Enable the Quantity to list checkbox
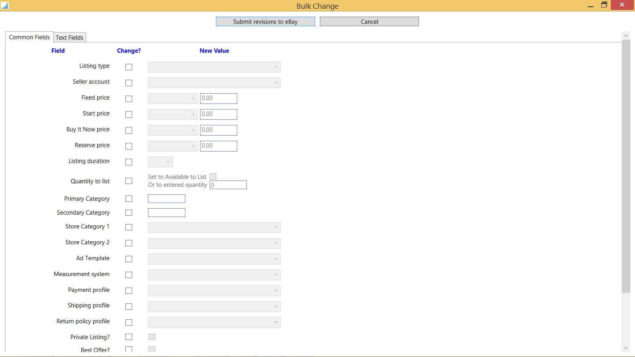Screen dimensions: 635x357 tap(129, 181)
